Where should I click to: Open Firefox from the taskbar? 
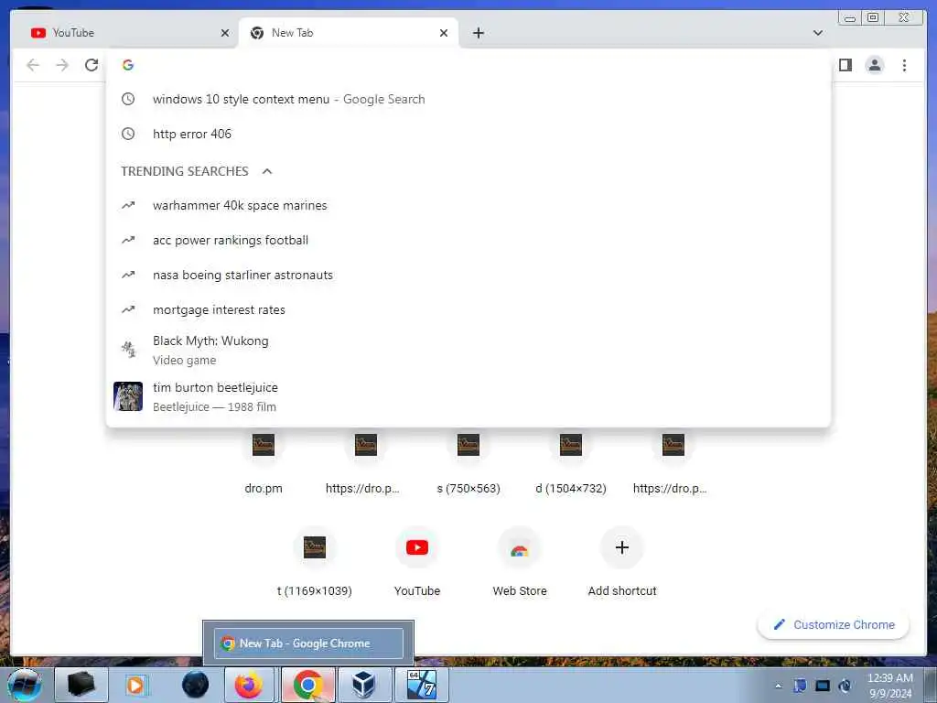coord(249,685)
